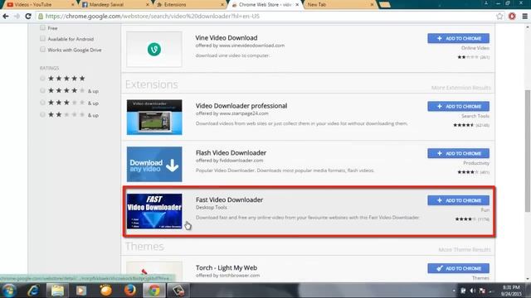Show hidden system tray icons arrow
Screen dimensions: 531x298
point(454,291)
